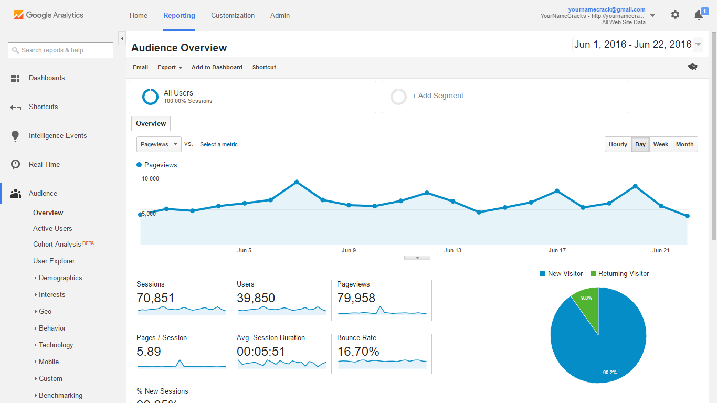The width and height of the screenshot is (717, 403).
Task: Open Analytics settings with the gear icon
Action: (675, 15)
